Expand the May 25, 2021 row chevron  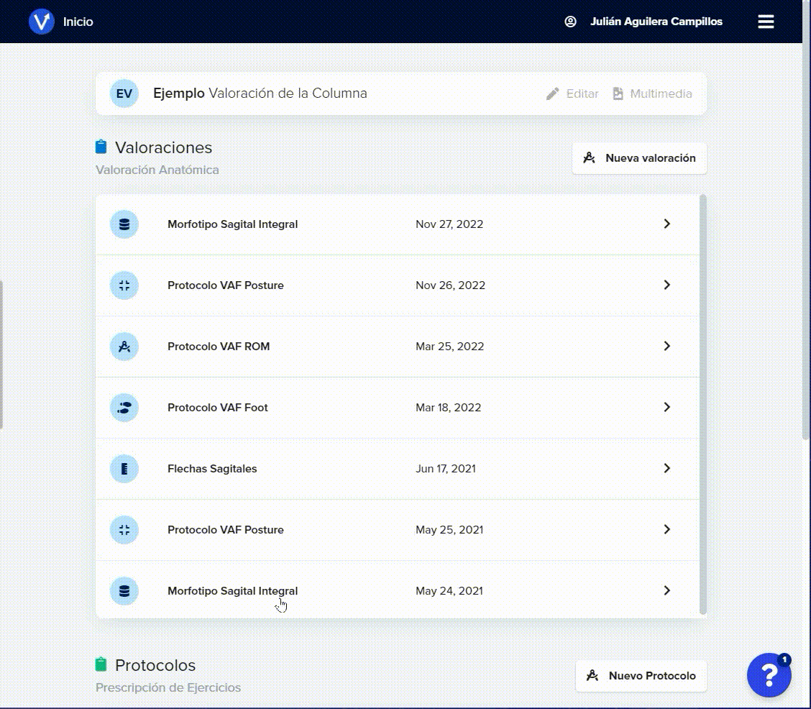[666, 529]
